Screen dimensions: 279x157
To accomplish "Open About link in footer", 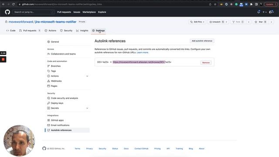I will point(201,148).
